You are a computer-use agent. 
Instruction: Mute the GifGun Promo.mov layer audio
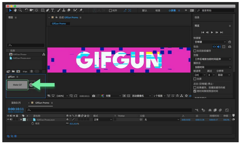coord(11,119)
